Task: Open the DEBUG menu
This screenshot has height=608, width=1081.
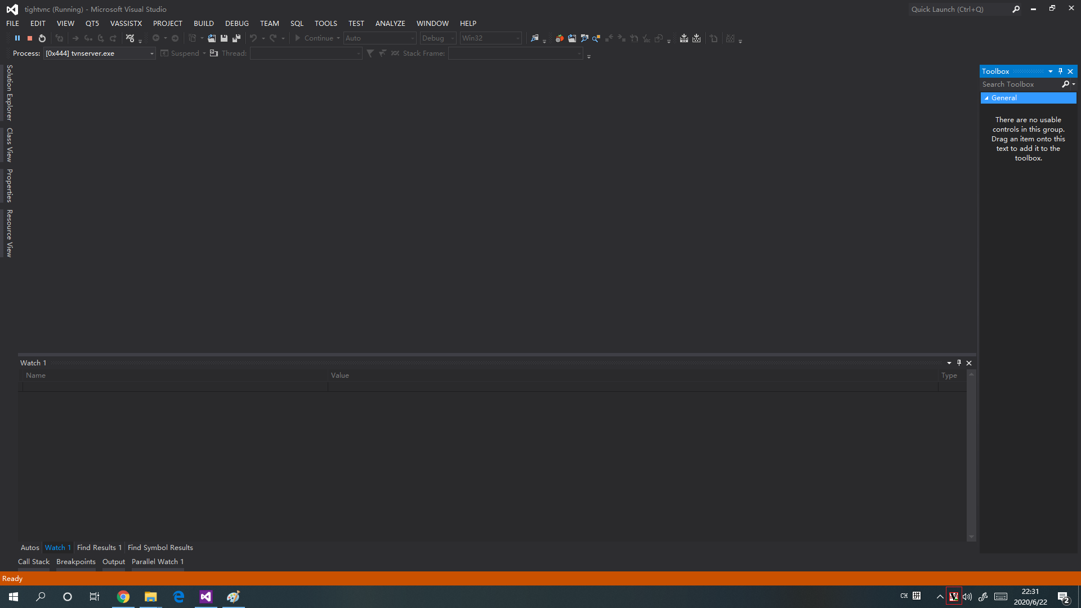Action: point(236,23)
